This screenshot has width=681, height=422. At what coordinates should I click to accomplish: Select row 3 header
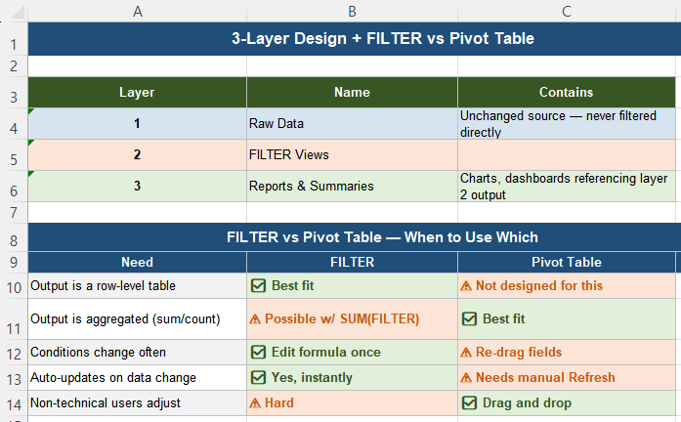(14, 93)
